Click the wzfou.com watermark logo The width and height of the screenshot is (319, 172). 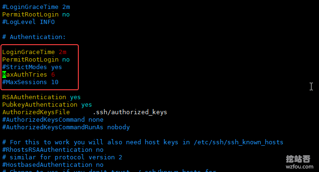[299, 162]
